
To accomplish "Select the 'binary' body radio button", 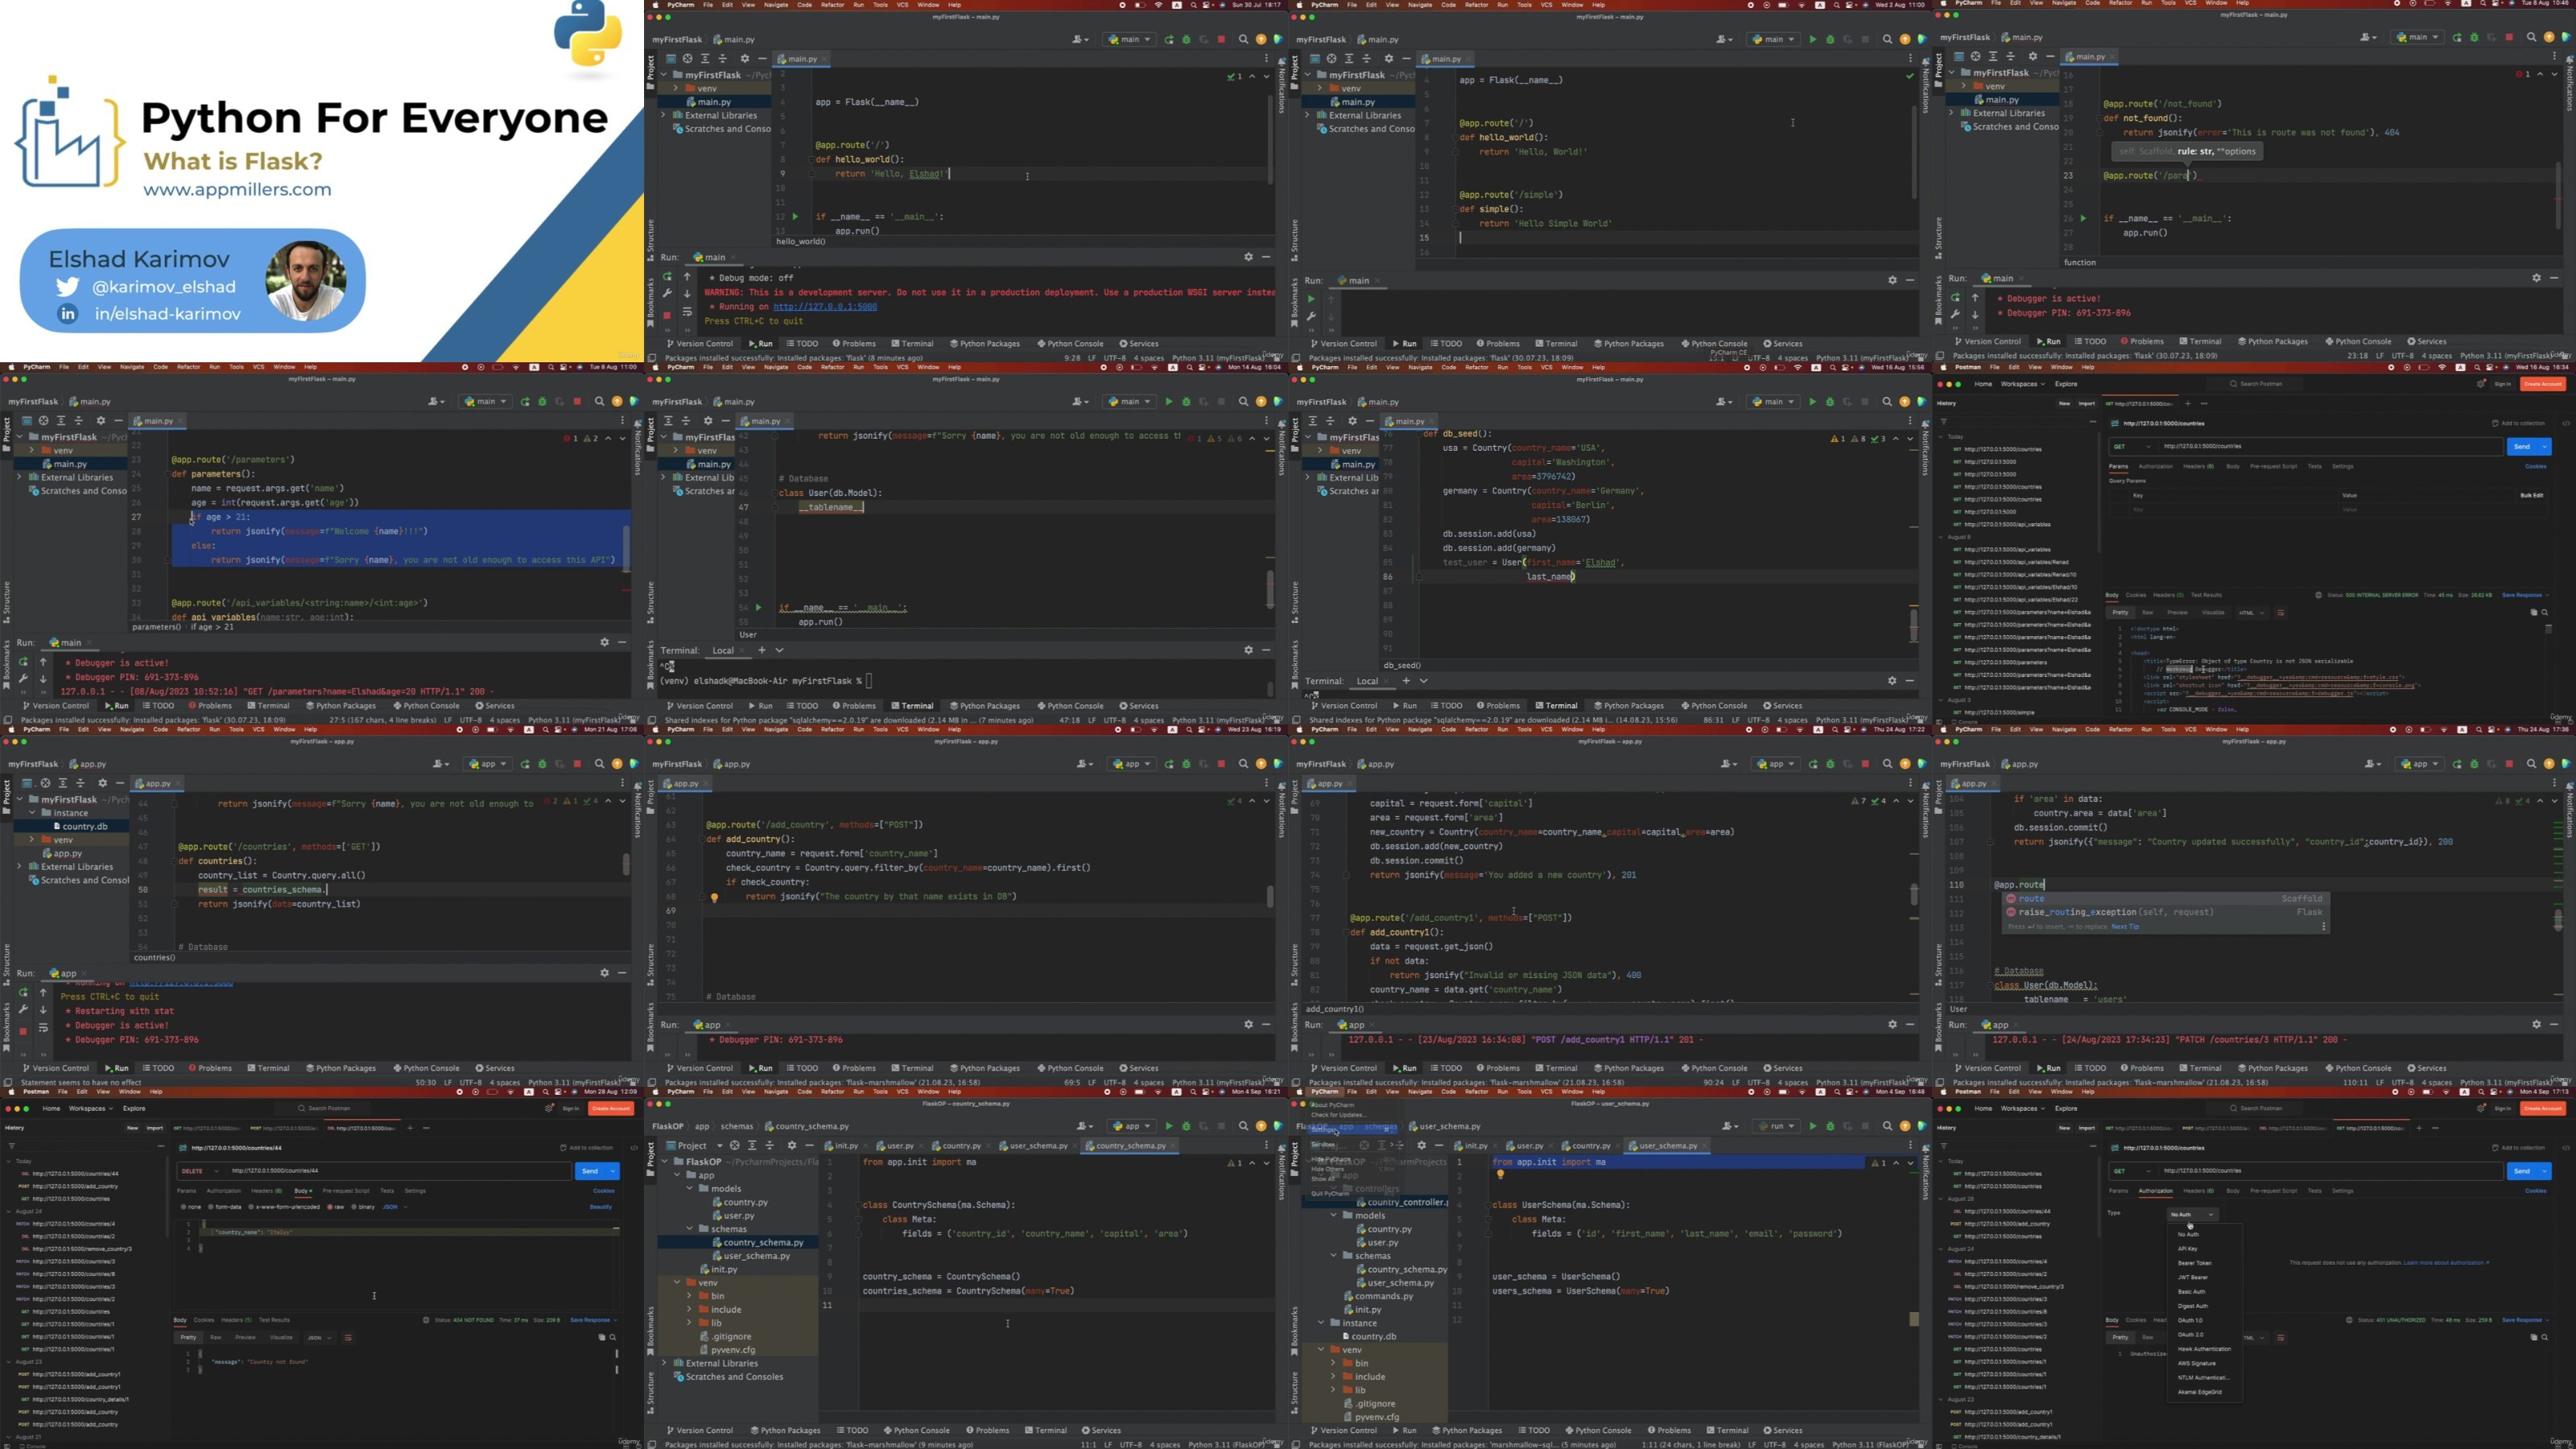I will 354,1207.
